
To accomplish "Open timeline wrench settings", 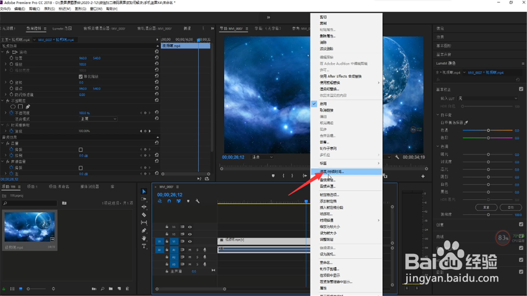I will [197, 201].
